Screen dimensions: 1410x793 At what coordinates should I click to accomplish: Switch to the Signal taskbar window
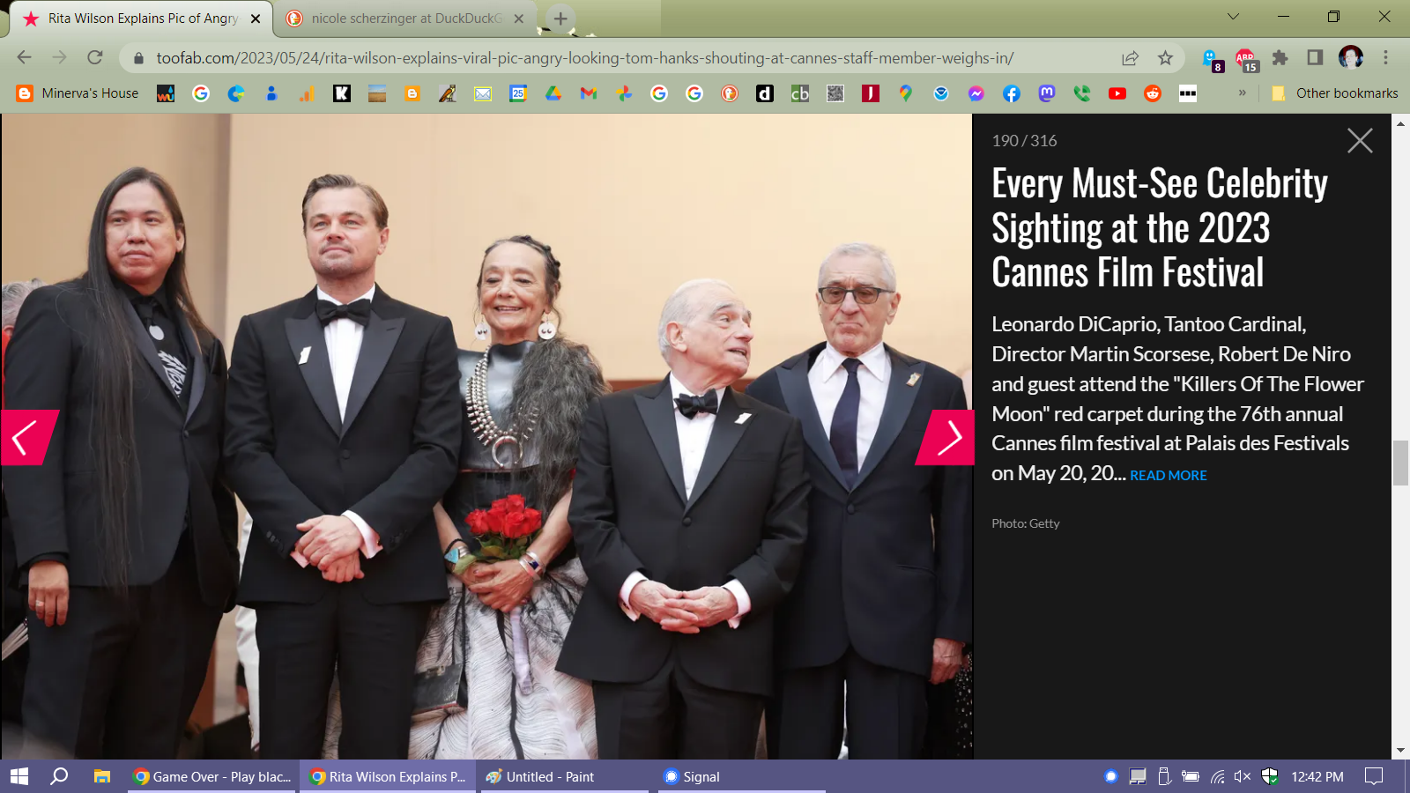pyautogui.click(x=740, y=776)
